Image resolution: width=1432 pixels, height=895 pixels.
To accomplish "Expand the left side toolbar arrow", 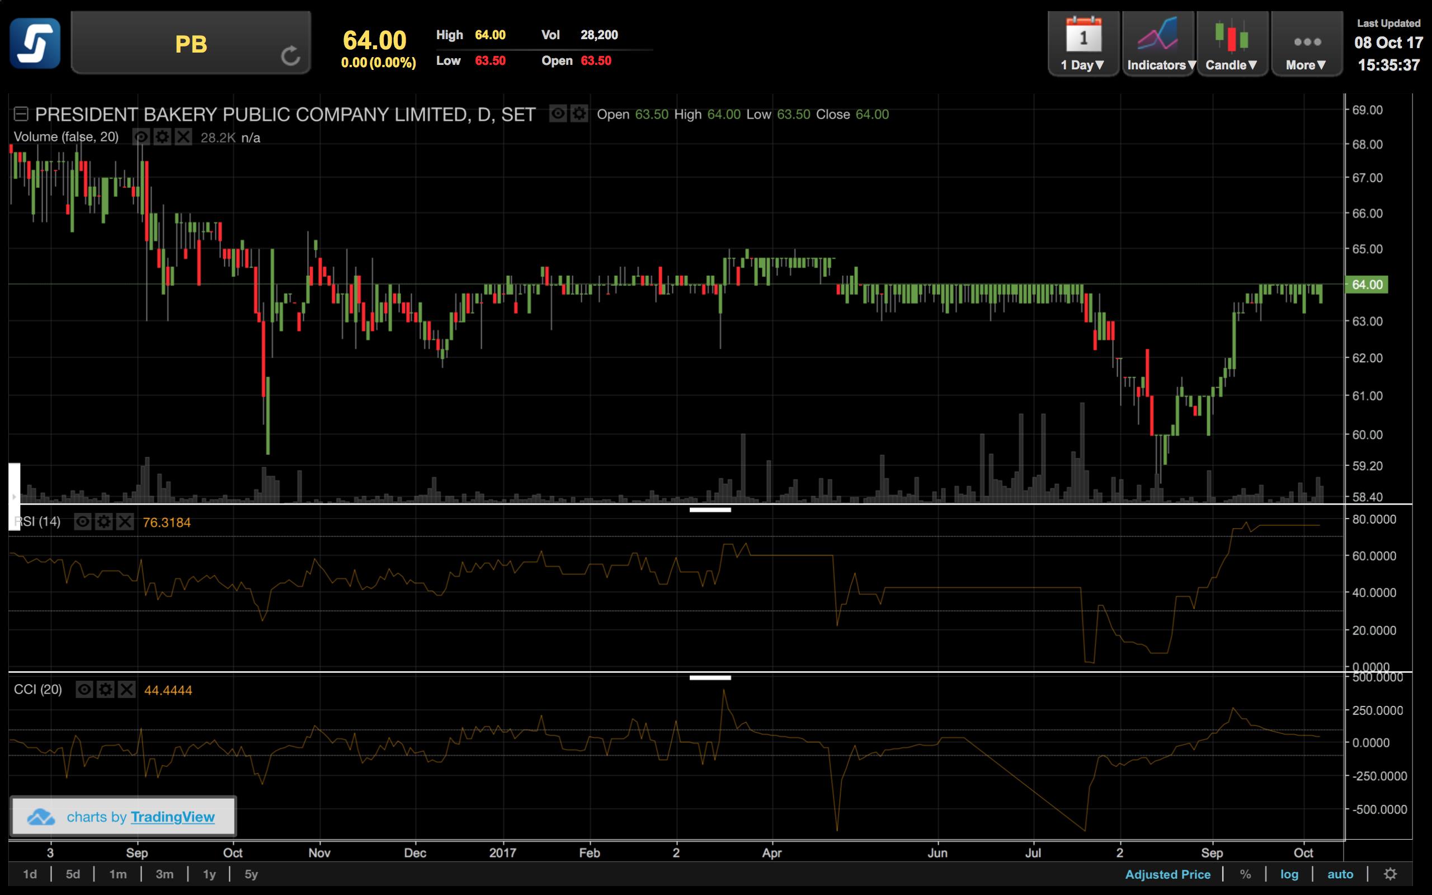I will coord(14,497).
